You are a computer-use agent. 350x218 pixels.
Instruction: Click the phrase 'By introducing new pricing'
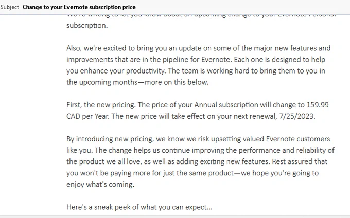[x=110, y=139]
